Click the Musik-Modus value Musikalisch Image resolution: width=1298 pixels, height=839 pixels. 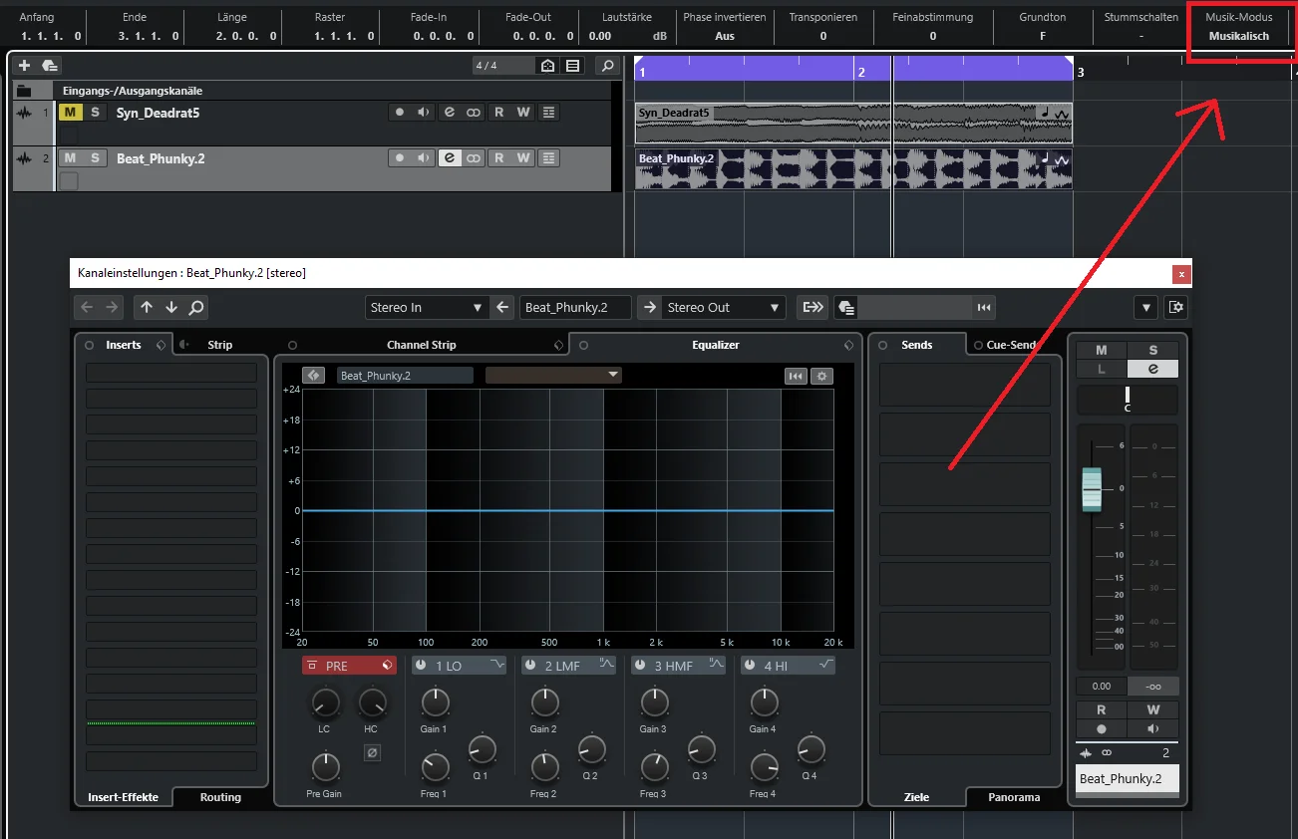click(x=1238, y=36)
